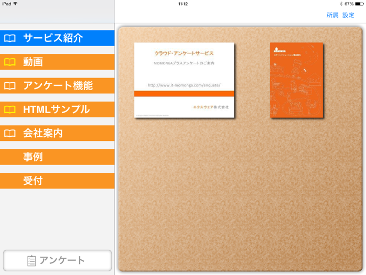Open the 動画 category

click(57, 62)
